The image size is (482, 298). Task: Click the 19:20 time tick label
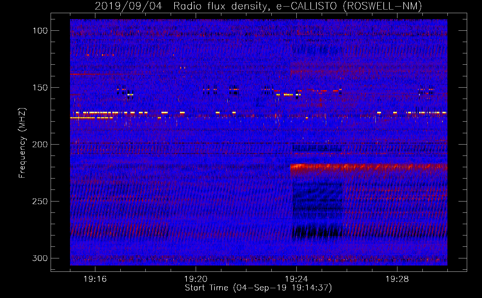[196, 279]
